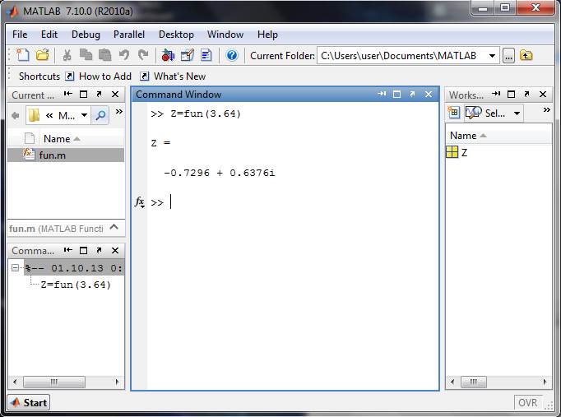Create new variable in Workspace panel
561x417 pixels.
pyautogui.click(x=454, y=113)
